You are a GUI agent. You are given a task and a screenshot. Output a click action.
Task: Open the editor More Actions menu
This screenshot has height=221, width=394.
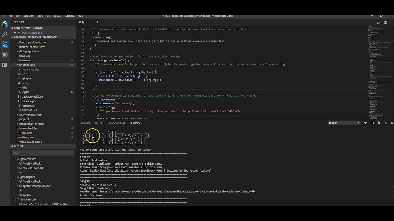coord(392,22)
